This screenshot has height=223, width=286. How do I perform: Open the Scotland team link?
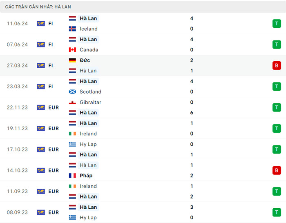pos(90,92)
